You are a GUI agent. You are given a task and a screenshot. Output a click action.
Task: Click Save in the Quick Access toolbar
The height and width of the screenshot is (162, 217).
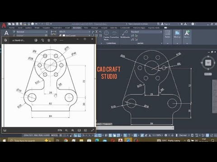tap(17, 24)
